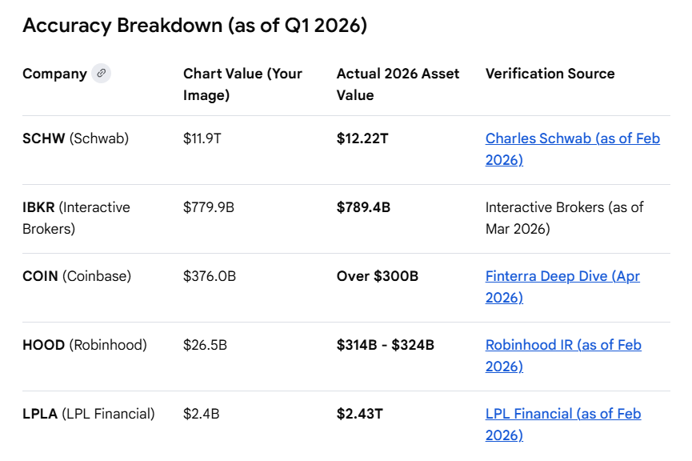Select the COIN (Coinbase) row label
The width and height of the screenshot is (692, 461).
(x=77, y=276)
